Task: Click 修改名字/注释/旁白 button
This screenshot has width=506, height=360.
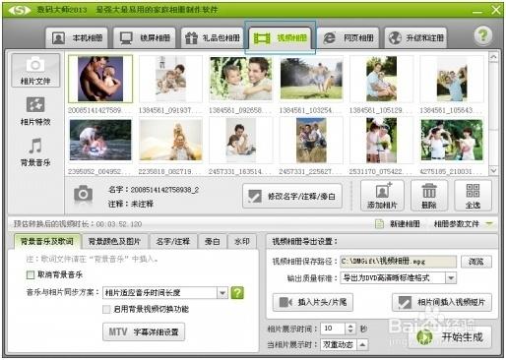Action: [x=292, y=196]
